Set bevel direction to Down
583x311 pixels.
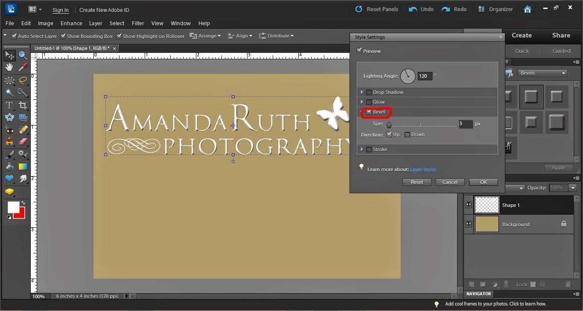click(x=407, y=135)
